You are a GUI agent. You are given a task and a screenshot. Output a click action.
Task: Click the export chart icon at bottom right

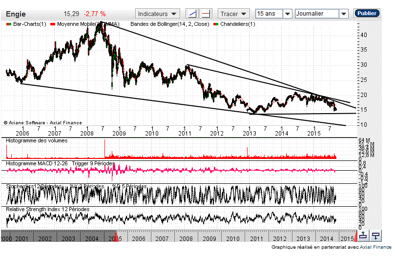click(363, 236)
